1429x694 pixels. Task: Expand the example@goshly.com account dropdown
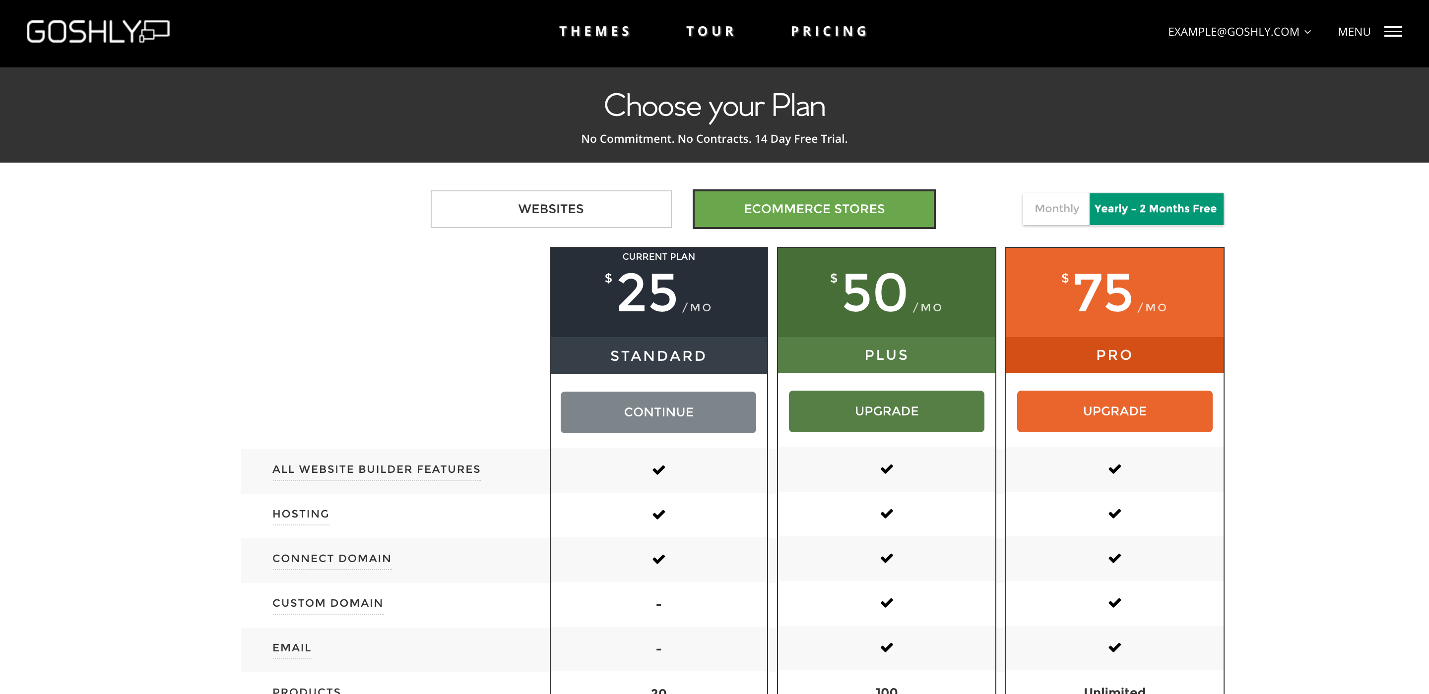[1239, 32]
